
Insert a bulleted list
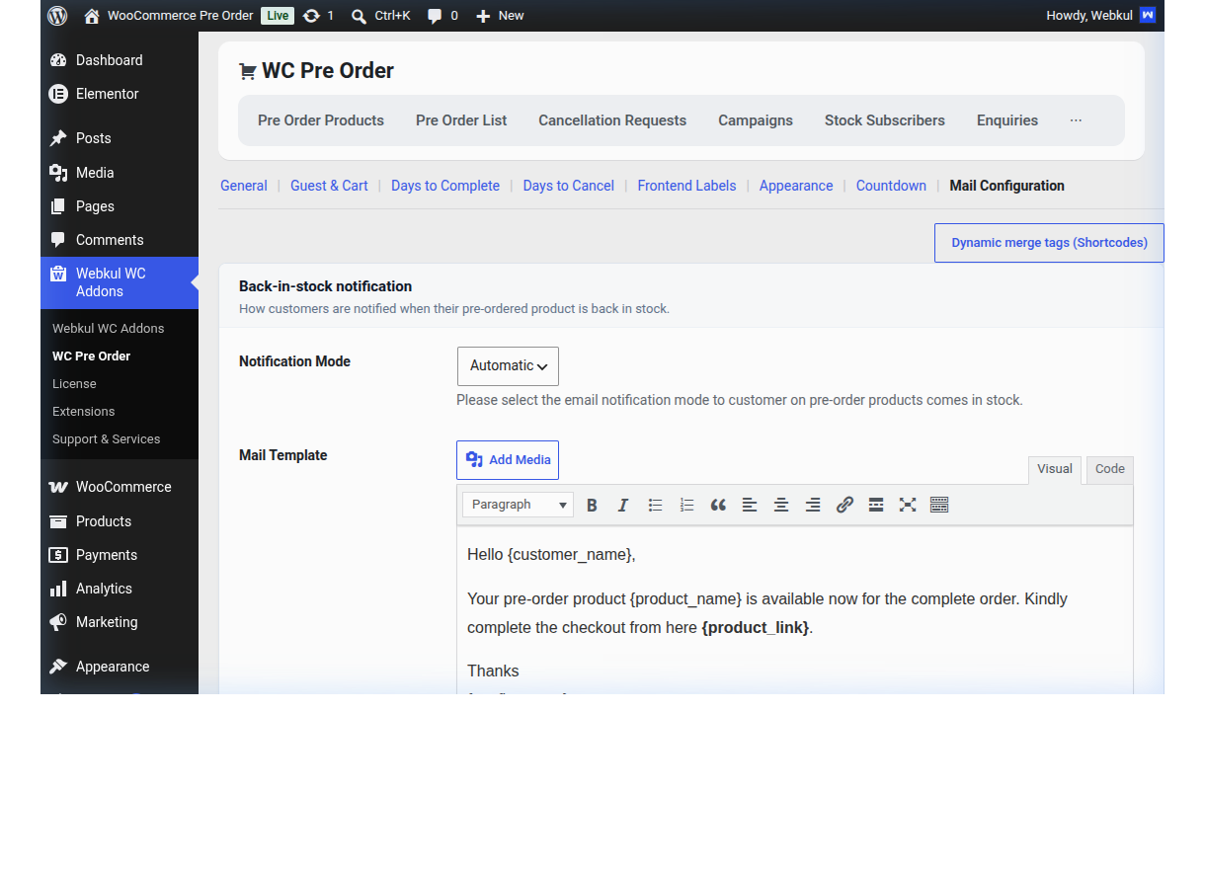click(x=655, y=505)
